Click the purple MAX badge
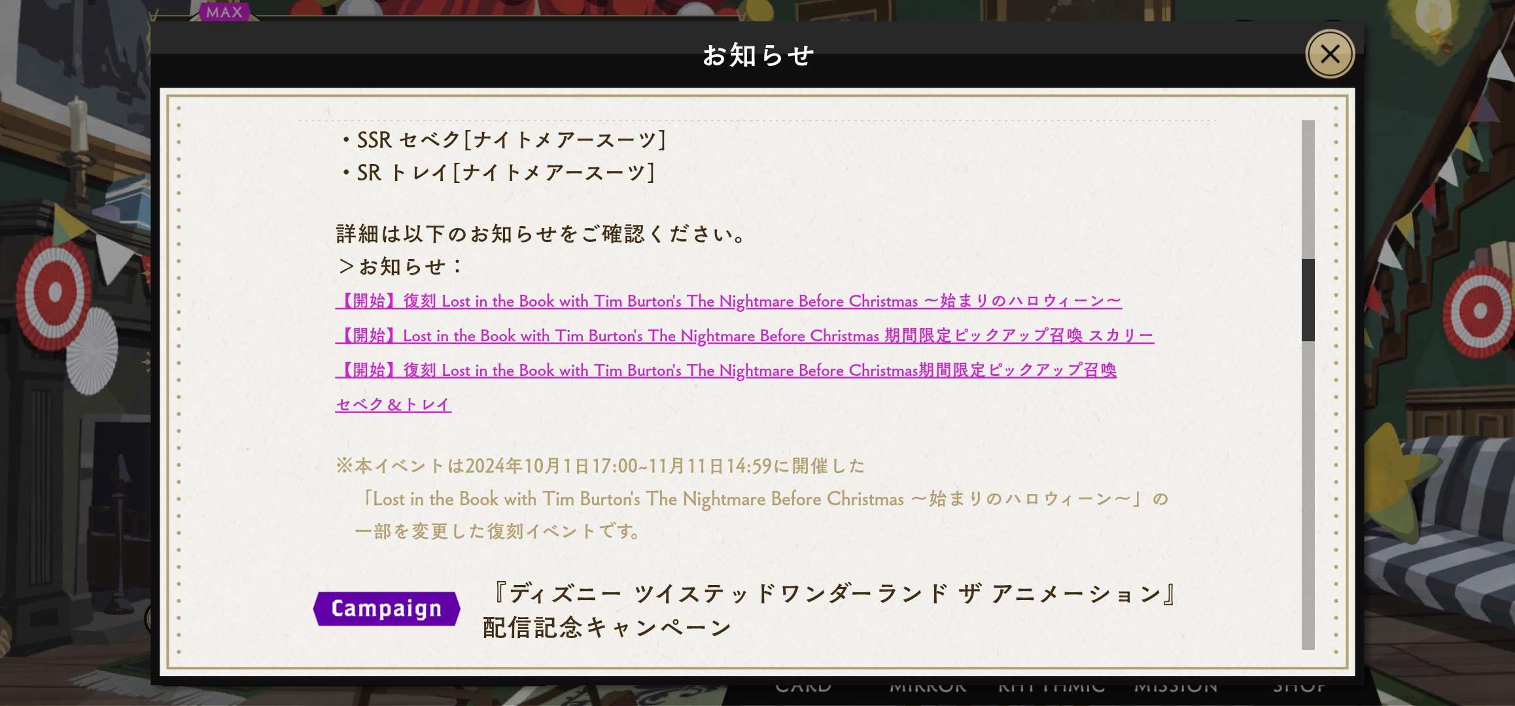1515x706 pixels. (x=224, y=12)
